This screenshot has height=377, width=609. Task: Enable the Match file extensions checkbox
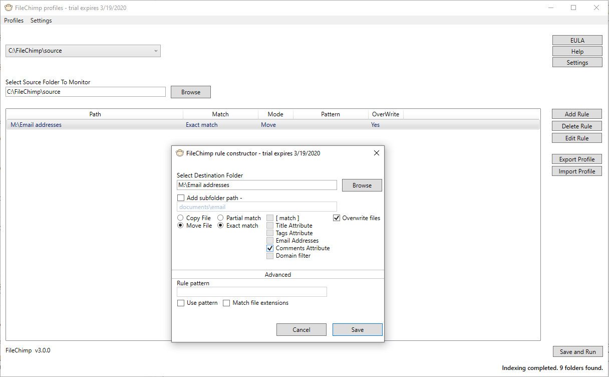click(226, 303)
